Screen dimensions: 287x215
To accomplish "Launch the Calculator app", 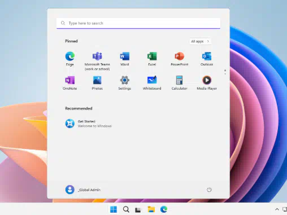I will pos(179,83).
